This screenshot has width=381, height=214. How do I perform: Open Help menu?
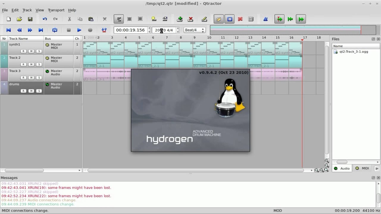pos(72,10)
